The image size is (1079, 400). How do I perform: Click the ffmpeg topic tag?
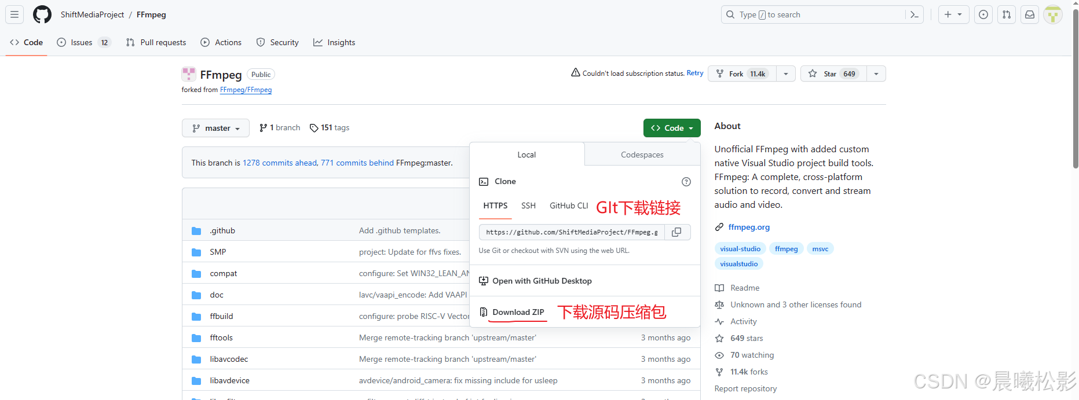pos(786,249)
